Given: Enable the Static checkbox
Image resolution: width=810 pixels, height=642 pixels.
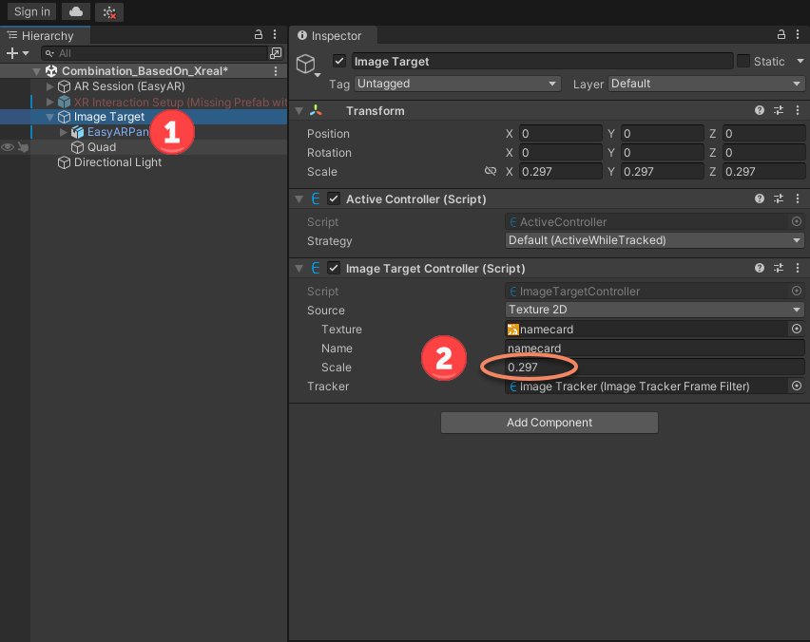Looking at the screenshot, I should click(x=743, y=62).
